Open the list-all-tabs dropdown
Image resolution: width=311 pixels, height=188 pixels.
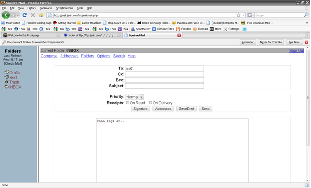click(308, 35)
